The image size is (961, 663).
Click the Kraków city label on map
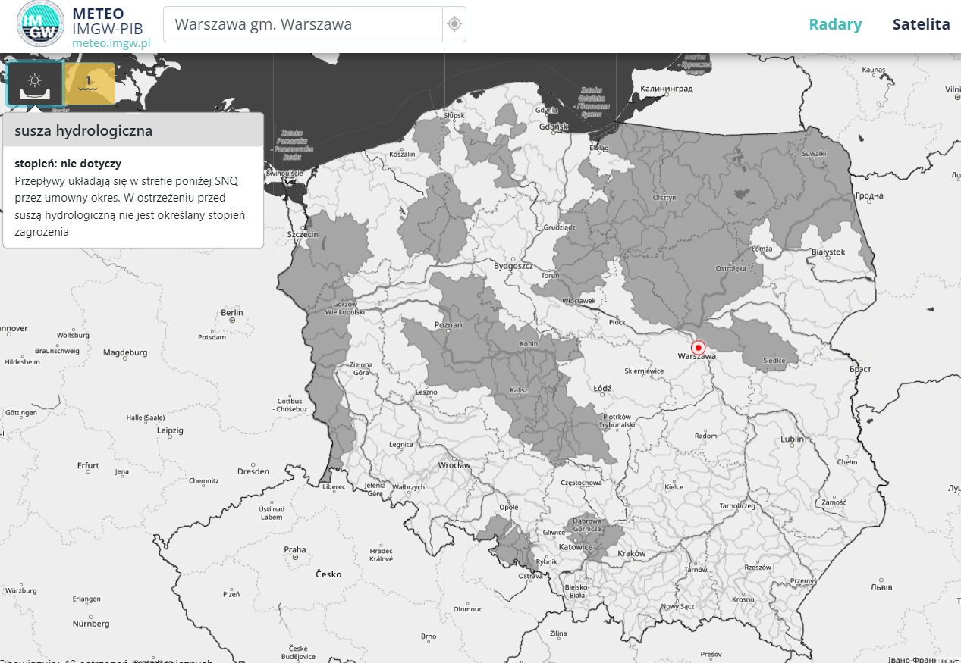[631, 554]
